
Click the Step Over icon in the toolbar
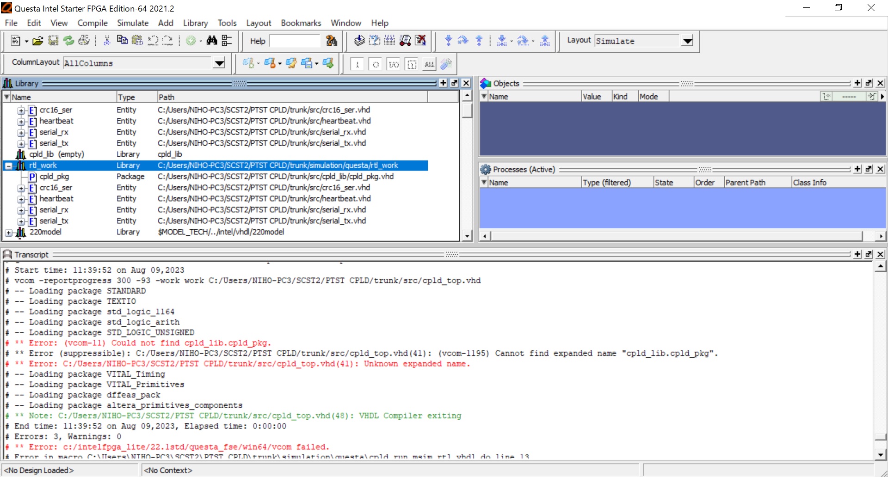pos(463,41)
